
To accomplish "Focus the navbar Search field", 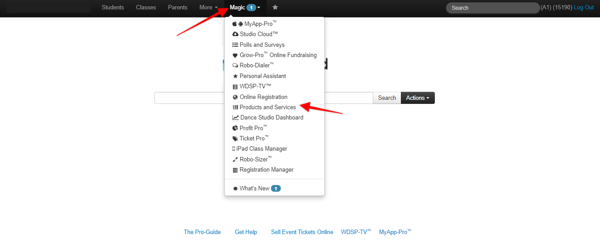I will click(493, 8).
